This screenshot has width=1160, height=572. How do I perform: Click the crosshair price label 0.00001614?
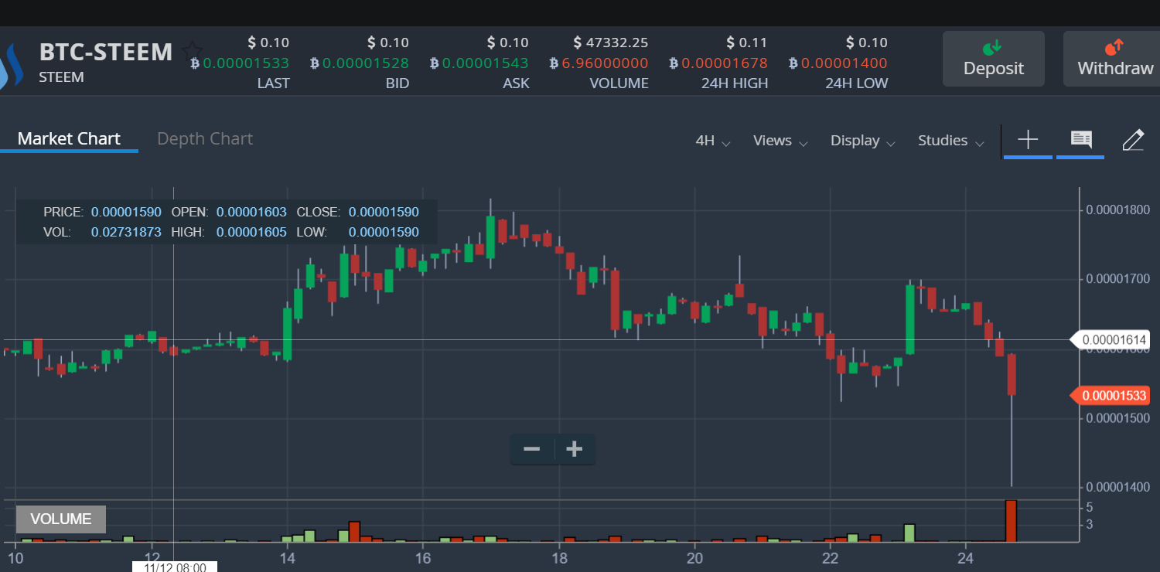pos(1111,339)
